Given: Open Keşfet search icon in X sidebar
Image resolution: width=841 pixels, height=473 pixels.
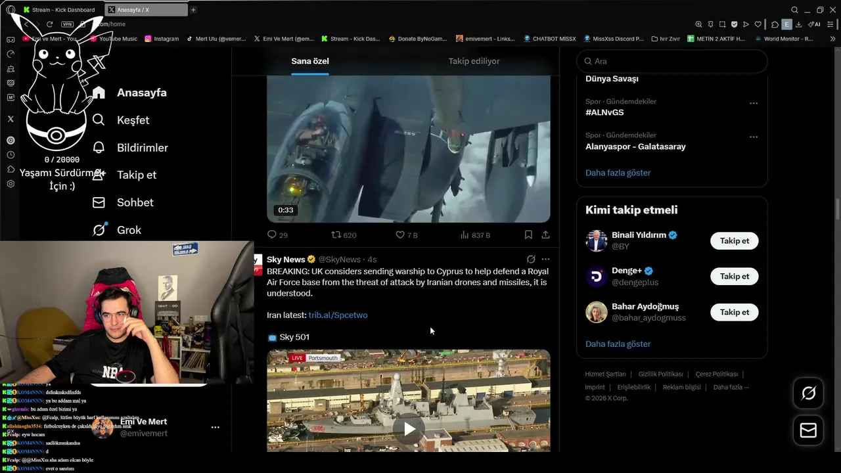Looking at the screenshot, I should (99, 120).
